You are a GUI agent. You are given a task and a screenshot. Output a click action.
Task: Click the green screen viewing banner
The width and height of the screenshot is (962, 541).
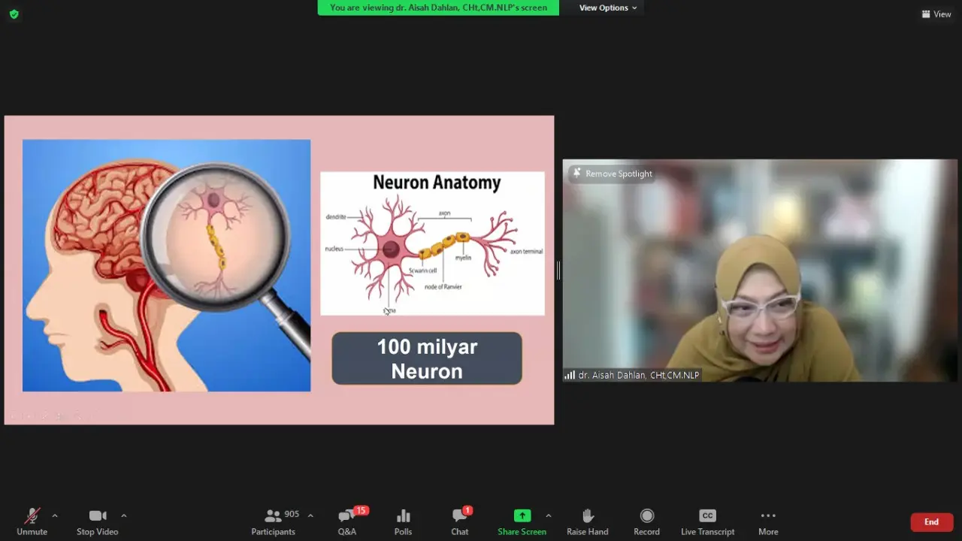coord(438,8)
